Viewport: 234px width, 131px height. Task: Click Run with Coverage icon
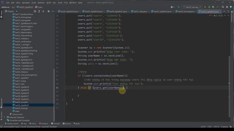(213, 7)
